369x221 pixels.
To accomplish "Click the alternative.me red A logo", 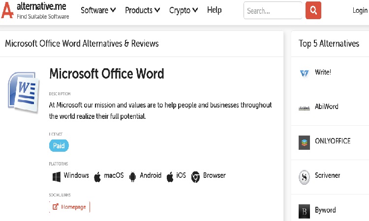I will (x=7, y=10).
